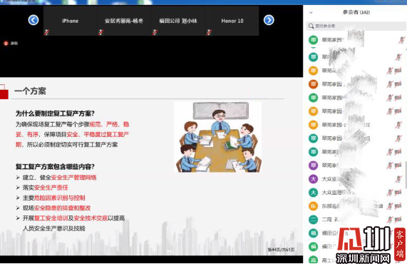Collapse the 参会者 panel chevron
Screen dimensions: 407x264
click(x=311, y=12)
